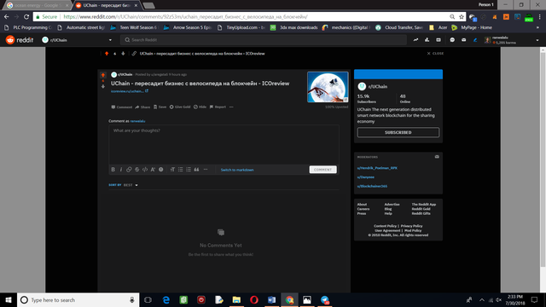Insert a bulleted list in editor
The image size is (546, 307).
[180, 170]
